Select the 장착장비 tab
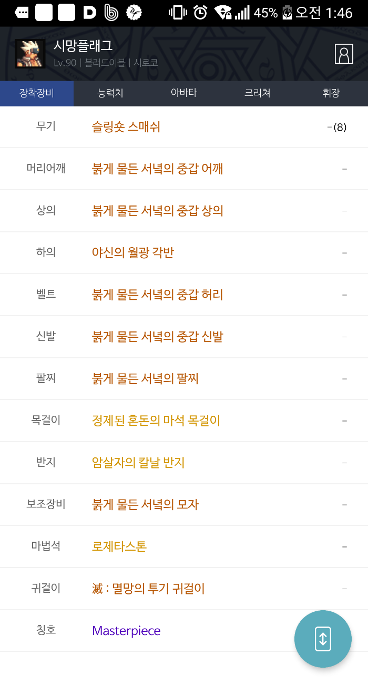 click(37, 93)
